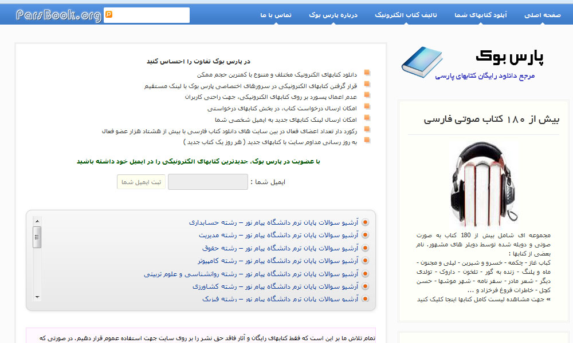This screenshot has height=343, width=573.
Task: Click the heading در پارس بوک تفاوت را احساس کنید
Action: tap(198, 61)
